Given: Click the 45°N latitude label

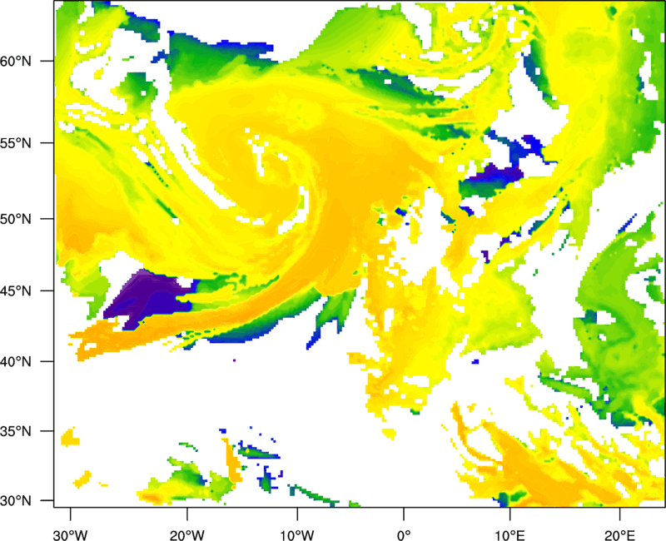Looking at the screenshot, I should [x=16, y=291].
